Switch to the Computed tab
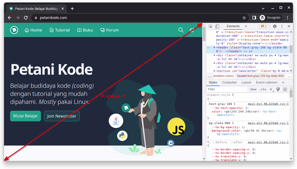This screenshot has height=169, width=297. coord(229,82)
